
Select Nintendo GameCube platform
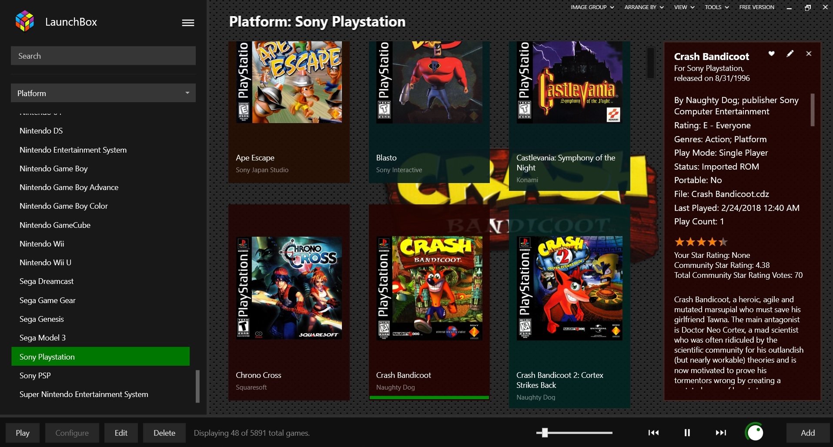(x=100, y=225)
